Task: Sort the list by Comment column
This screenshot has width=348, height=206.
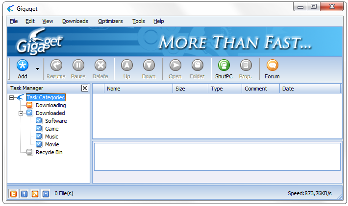Action: (261, 89)
